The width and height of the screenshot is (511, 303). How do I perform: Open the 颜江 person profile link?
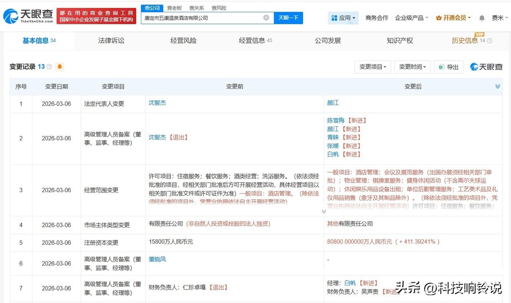pyautogui.click(x=333, y=102)
